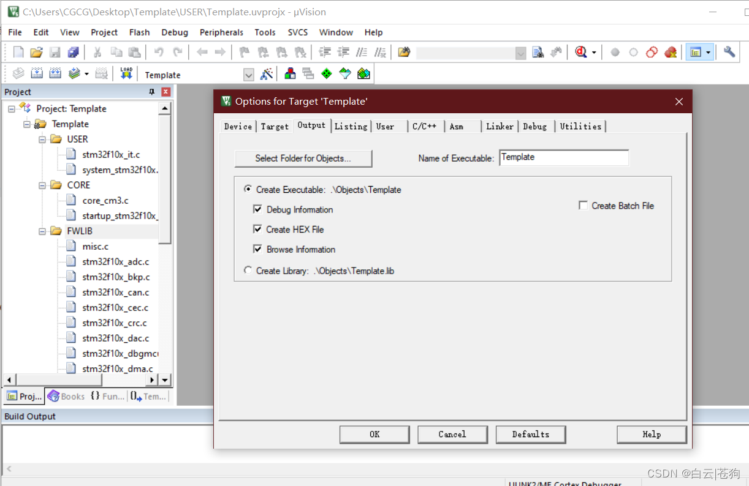Viewport: 749px width, 486px height.
Task: Switch to the Utilities tab
Action: (x=580, y=126)
